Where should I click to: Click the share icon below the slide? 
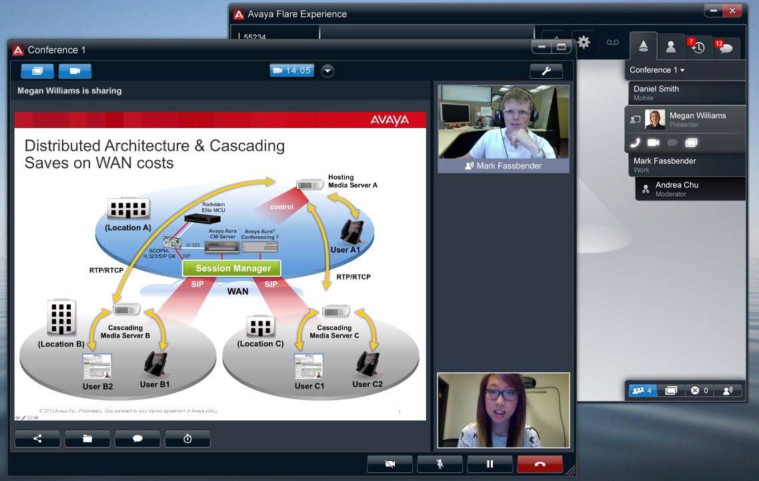click(38, 439)
